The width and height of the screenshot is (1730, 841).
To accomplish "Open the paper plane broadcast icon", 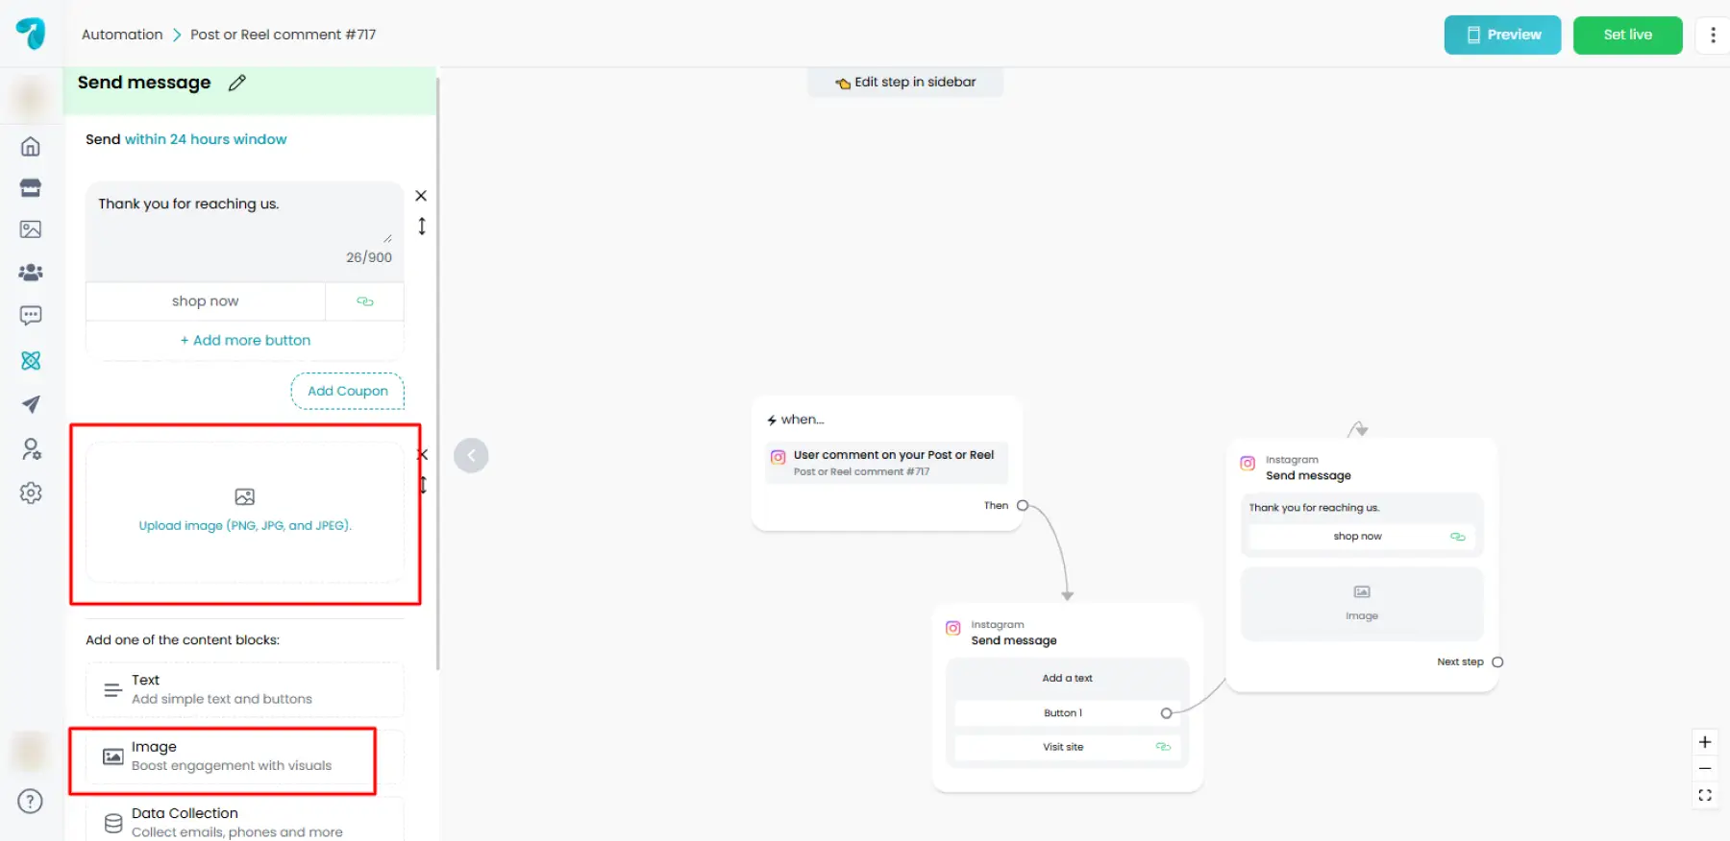I will (31, 404).
